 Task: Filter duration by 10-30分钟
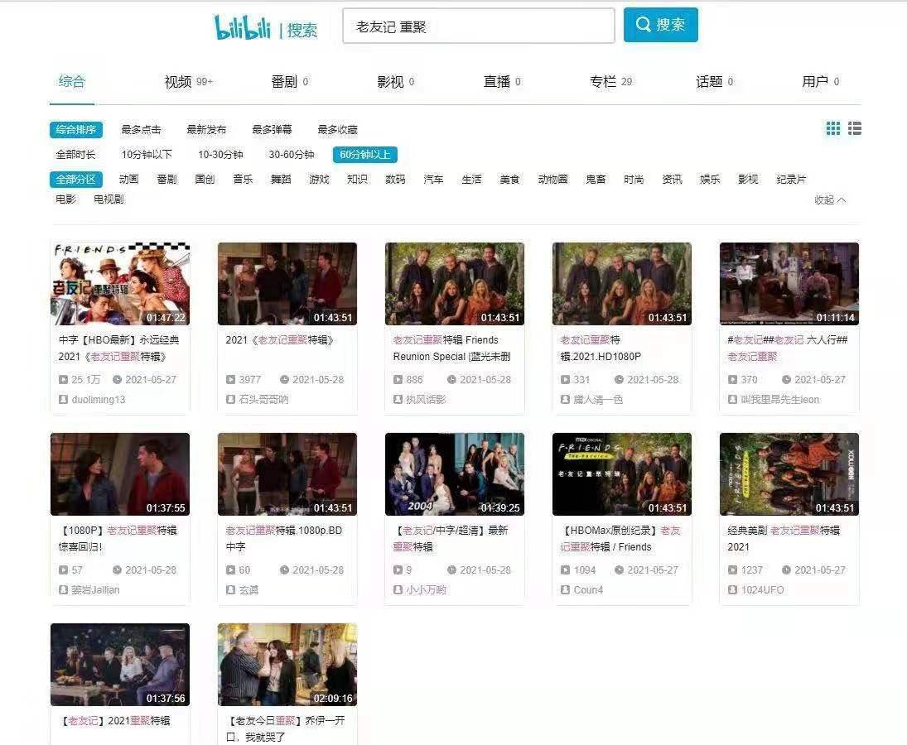point(220,154)
